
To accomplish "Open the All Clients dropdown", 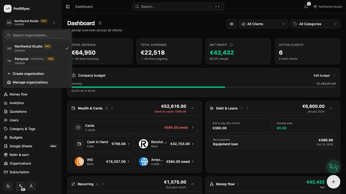I will tap(263, 24).
